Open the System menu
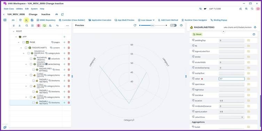Screen dimensions: 262x131 tap(34, 9)
